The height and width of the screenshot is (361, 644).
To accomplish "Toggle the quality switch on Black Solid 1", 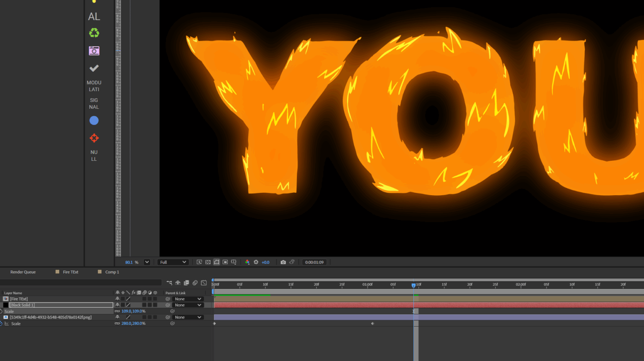I will 128,305.
